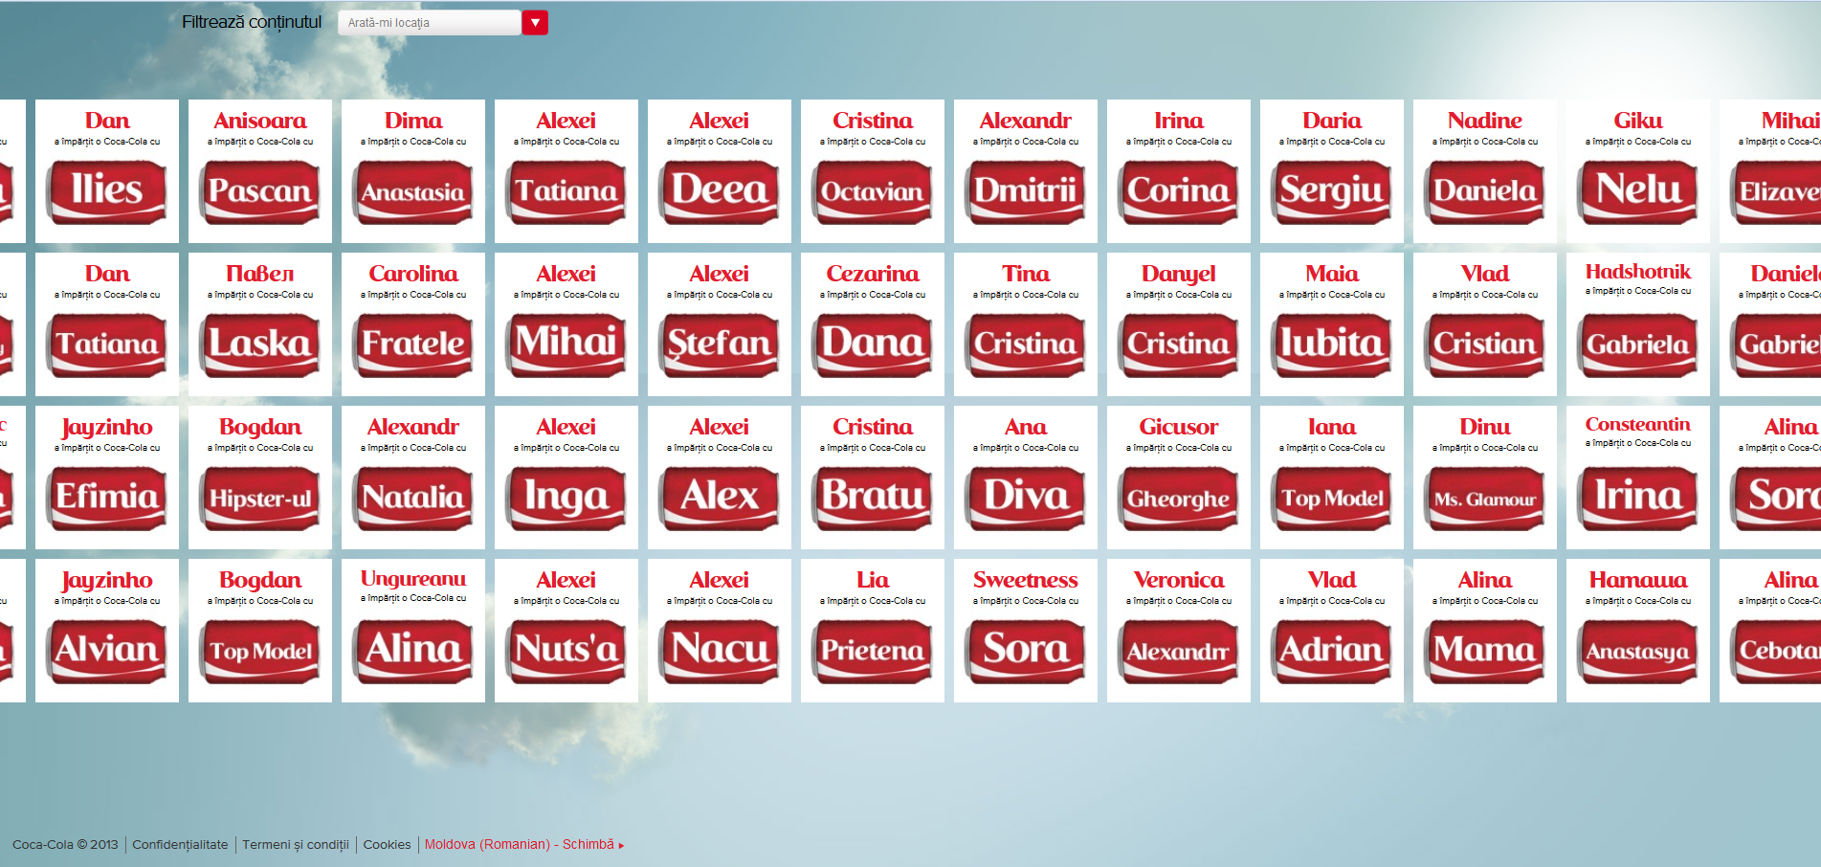Select the Vlad and Cristian card
1821x867 pixels.
[x=1485, y=324]
